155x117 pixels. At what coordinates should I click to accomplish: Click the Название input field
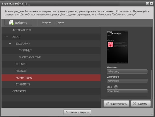(x=127, y=71)
